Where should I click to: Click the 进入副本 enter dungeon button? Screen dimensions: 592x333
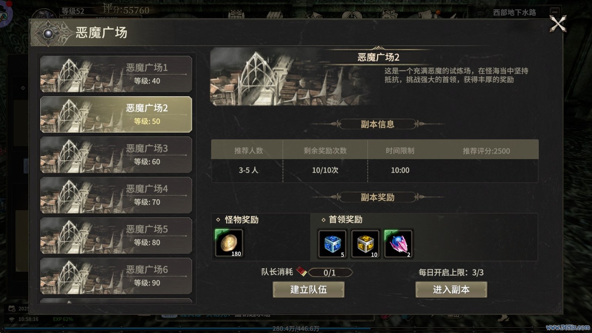coord(451,289)
